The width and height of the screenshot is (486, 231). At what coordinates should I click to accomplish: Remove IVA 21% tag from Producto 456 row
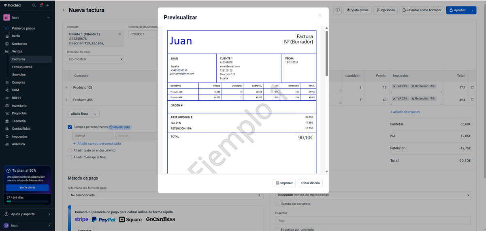pos(394,99)
